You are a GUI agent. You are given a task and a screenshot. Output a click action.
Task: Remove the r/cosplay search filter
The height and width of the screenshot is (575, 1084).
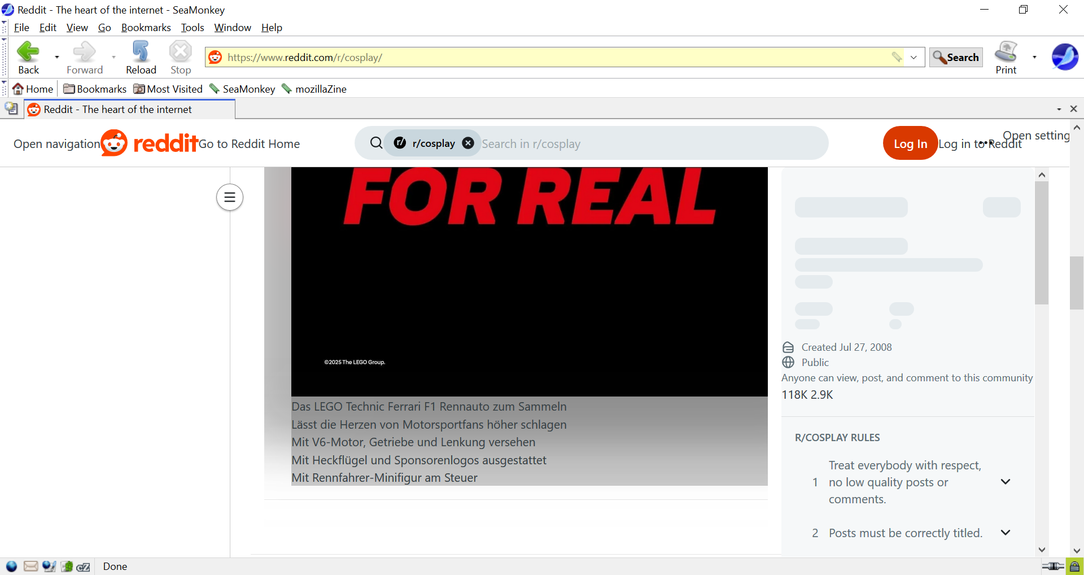click(468, 143)
